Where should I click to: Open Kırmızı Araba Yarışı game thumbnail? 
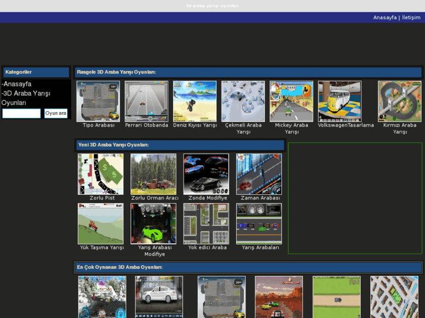[399, 101]
